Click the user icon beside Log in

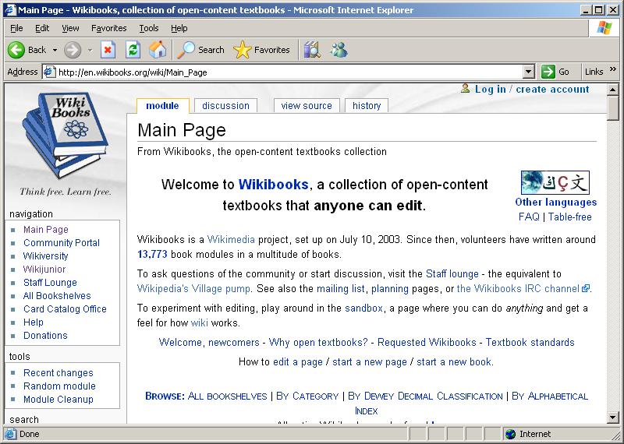(x=465, y=88)
